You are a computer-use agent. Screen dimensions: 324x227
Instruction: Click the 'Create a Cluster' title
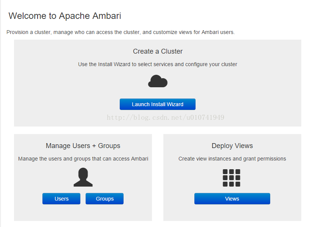coord(158,51)
